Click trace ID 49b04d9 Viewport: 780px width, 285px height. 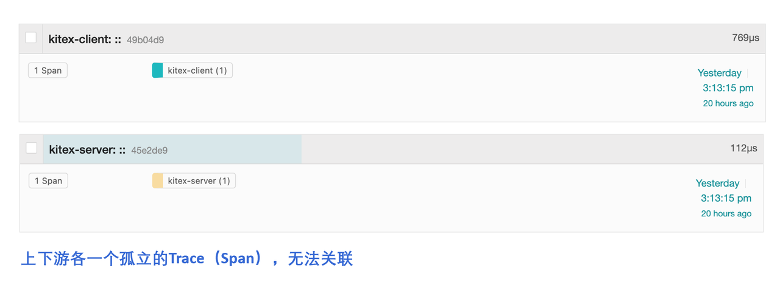tap(145, 40)
